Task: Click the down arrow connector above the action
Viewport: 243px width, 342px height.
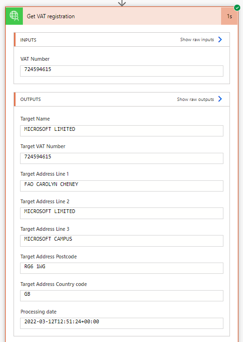Action: tap(122, 3)
